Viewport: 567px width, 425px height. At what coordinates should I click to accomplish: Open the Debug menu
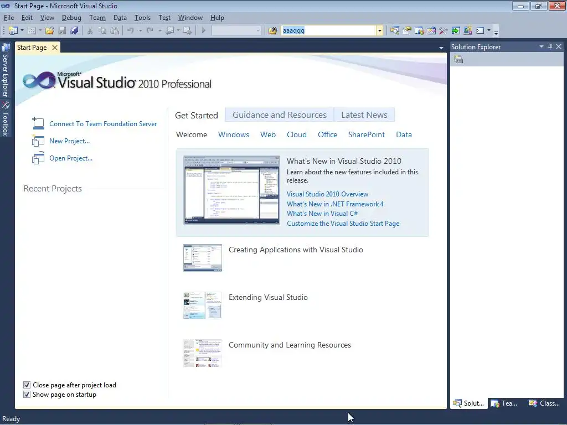tap(71, 18)
